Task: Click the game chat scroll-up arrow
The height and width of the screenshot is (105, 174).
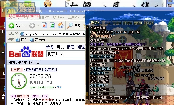Action: tap(87, 27)
